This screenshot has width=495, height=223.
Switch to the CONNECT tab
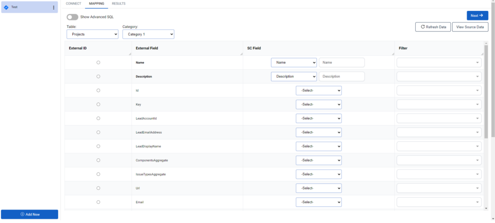[73, 3]
